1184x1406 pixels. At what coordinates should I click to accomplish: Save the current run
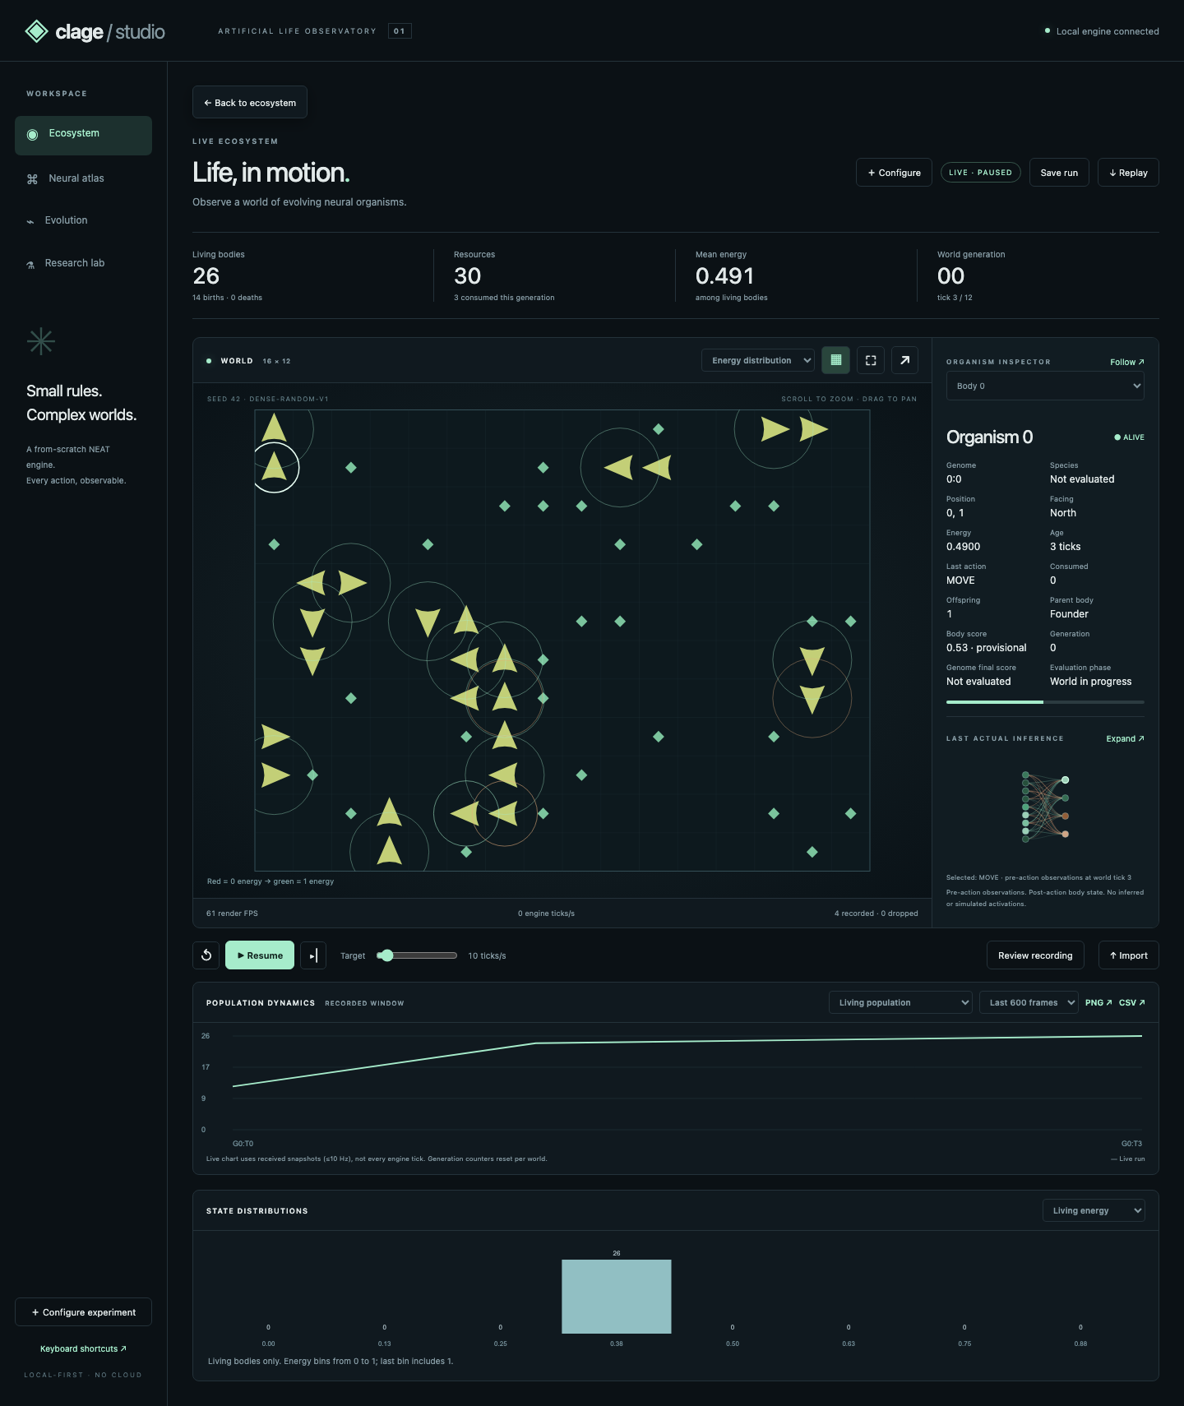pyautogui.click(x=1059, y=173)
